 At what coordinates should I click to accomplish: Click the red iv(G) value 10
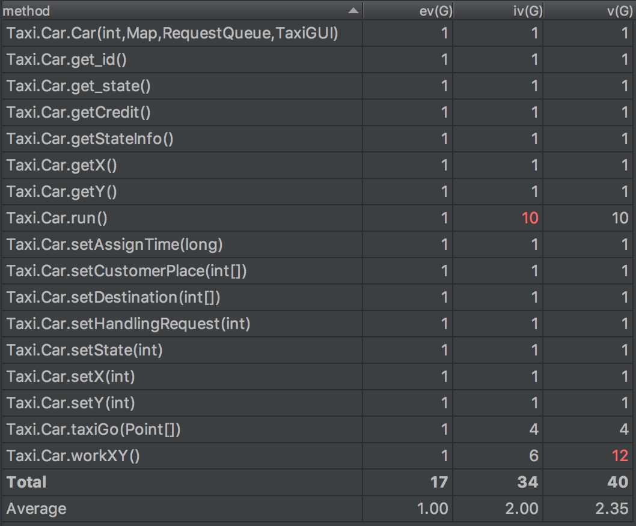pyautogui.click(x=530, y=218)
